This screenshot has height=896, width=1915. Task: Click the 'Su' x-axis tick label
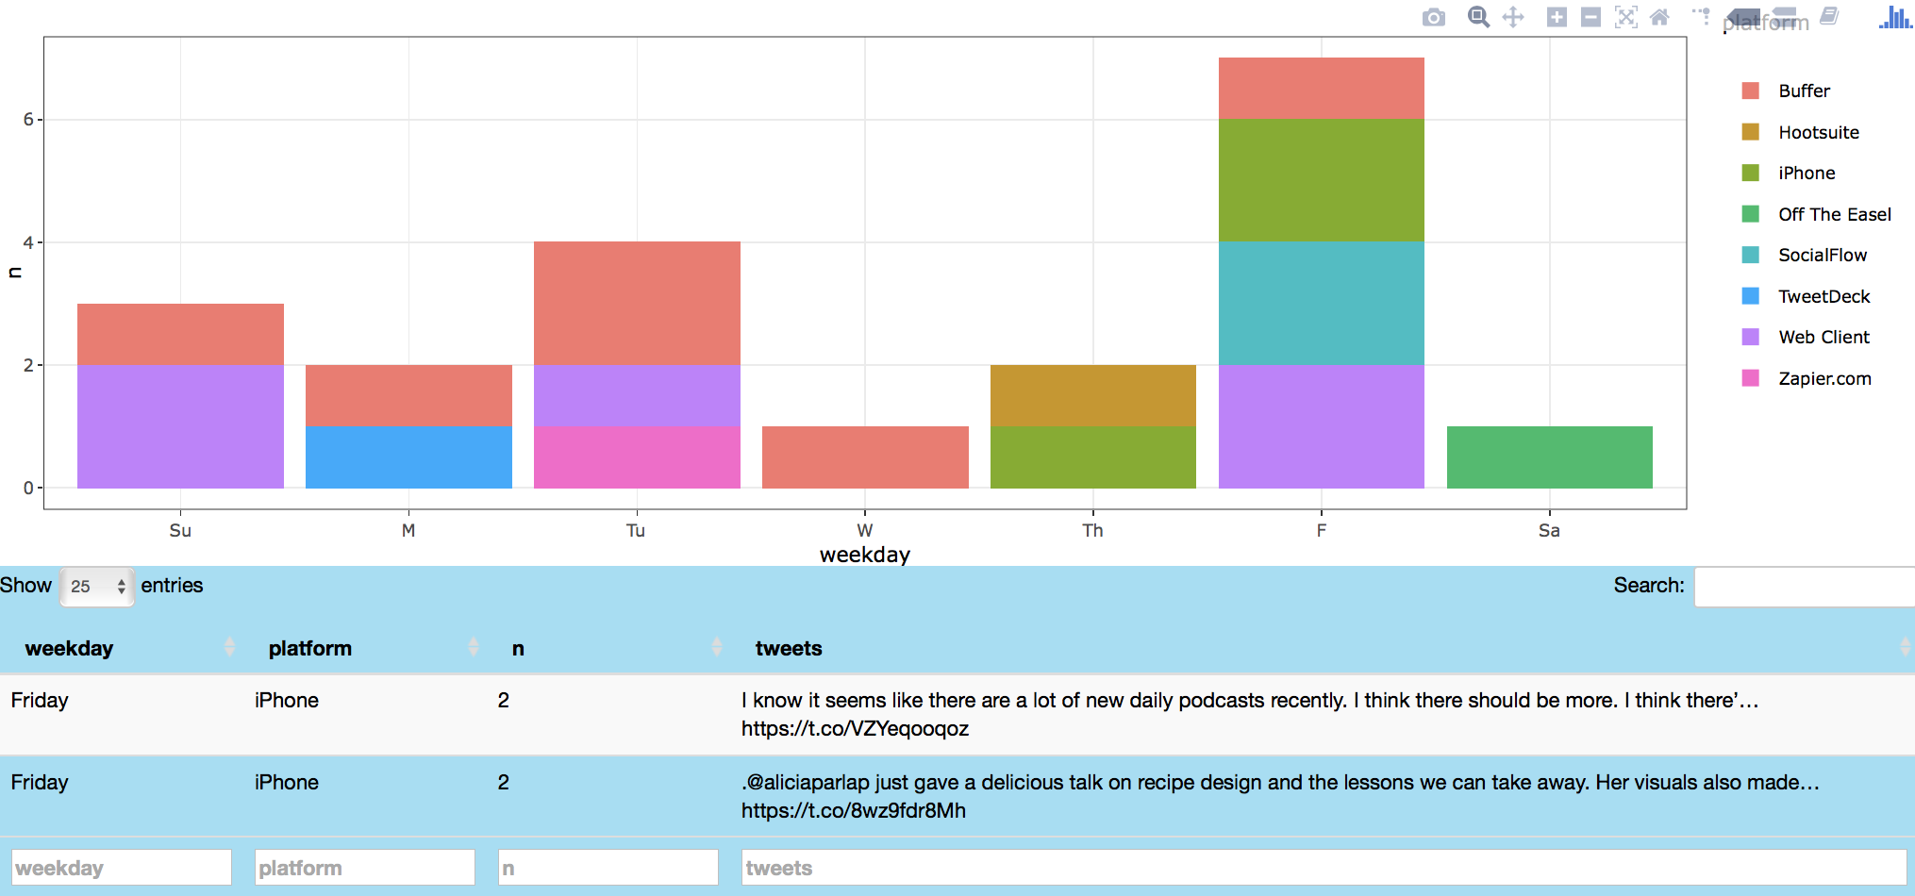(x=180, y=530)
